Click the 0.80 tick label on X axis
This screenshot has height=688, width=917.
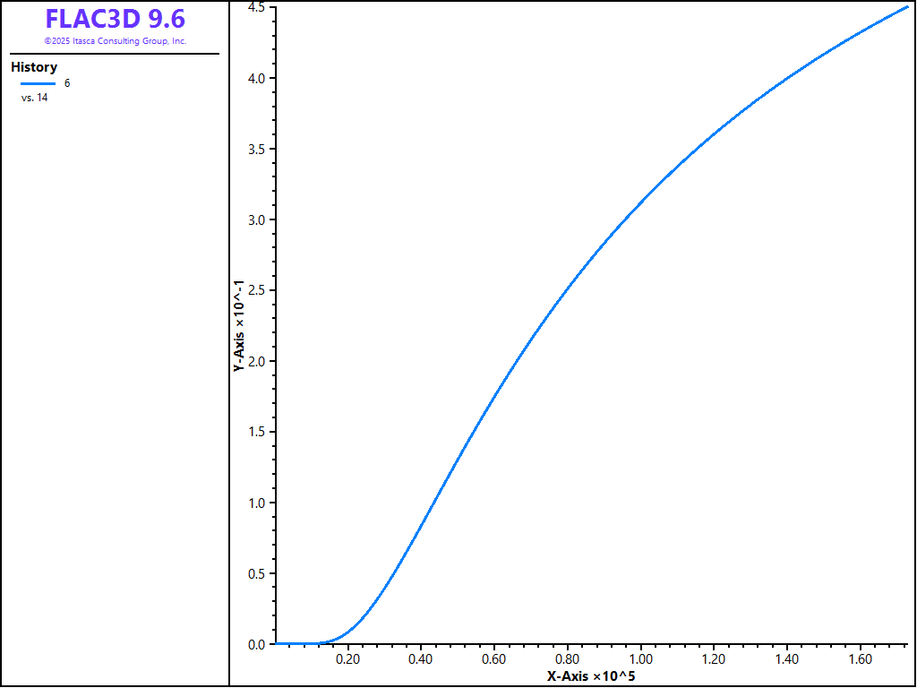point(567,659)
